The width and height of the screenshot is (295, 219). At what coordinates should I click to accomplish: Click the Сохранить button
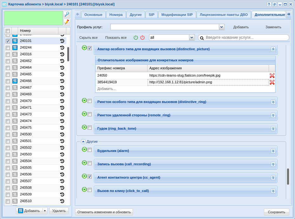coord(276,212)
